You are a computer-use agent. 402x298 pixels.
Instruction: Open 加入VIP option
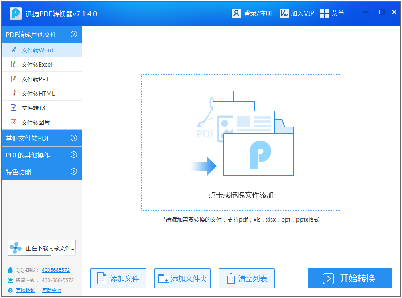pos(302,13)
